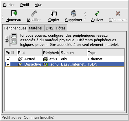The height and width of the screenshot is (121, 129).
Task: Click the red Désactiver cross icon
Action: point(118,13)
